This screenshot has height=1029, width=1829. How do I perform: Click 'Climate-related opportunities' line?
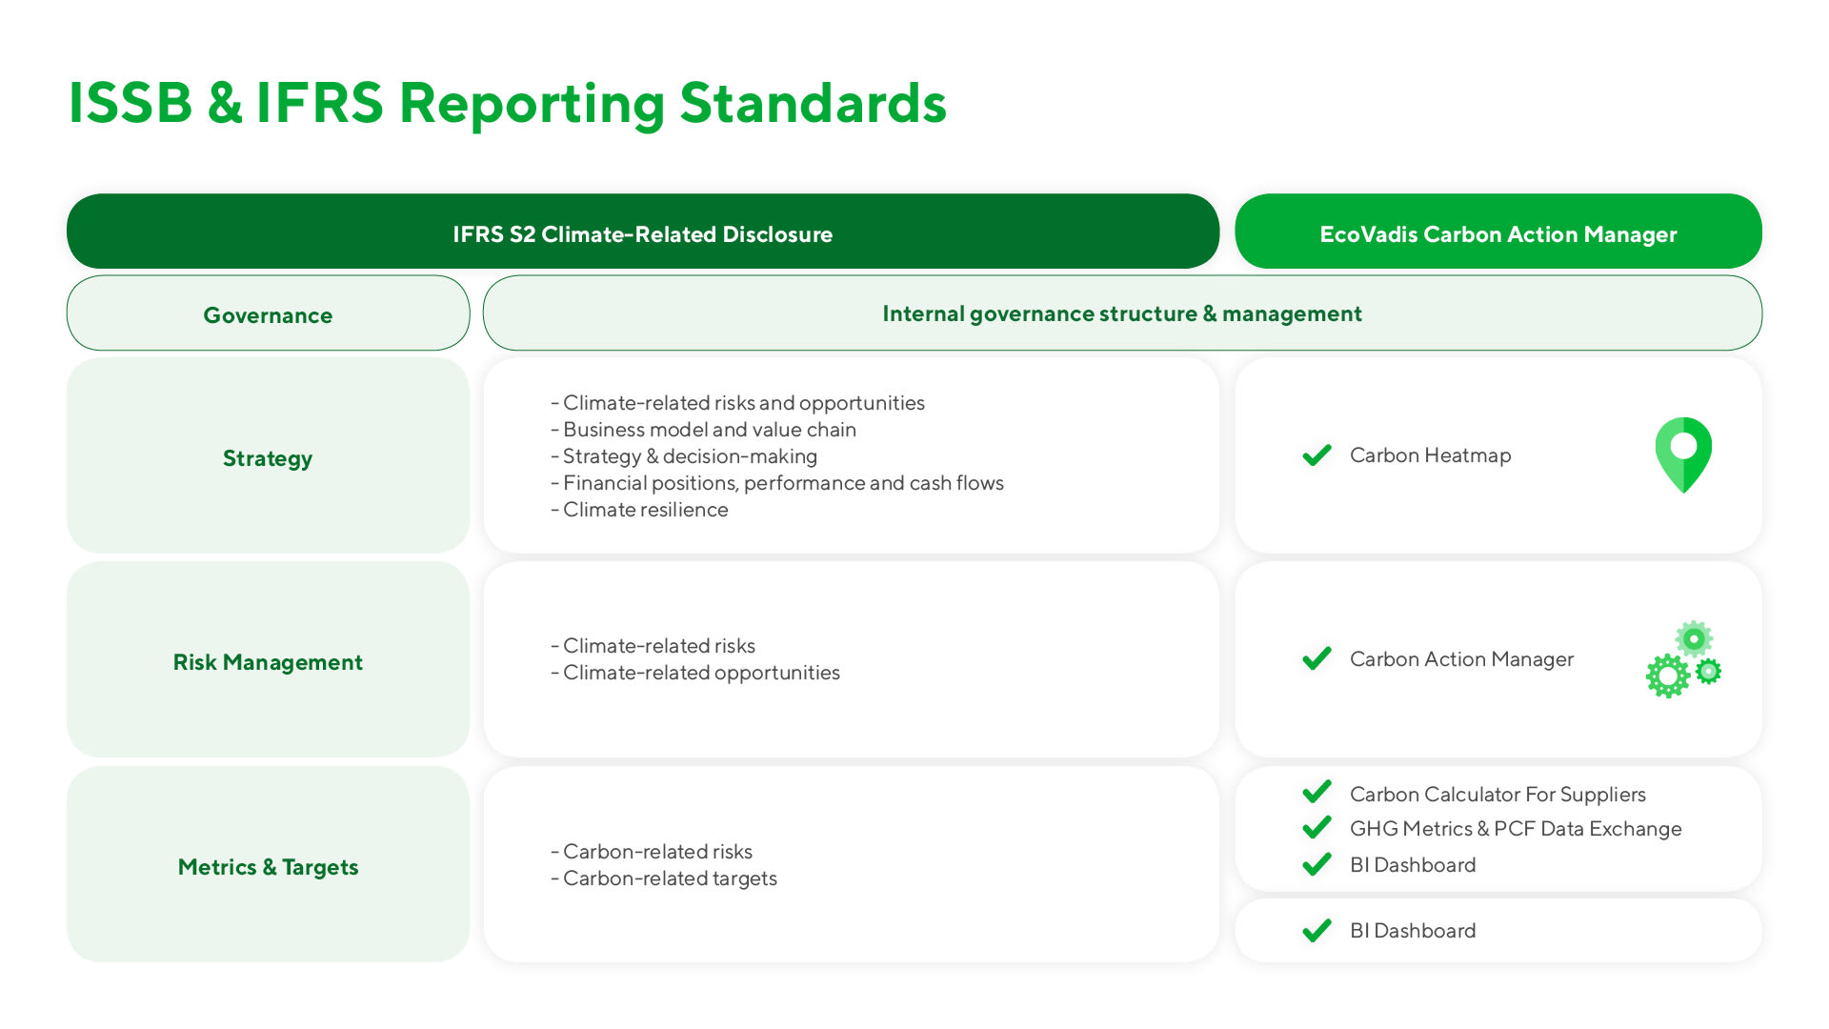coord(695,673)
